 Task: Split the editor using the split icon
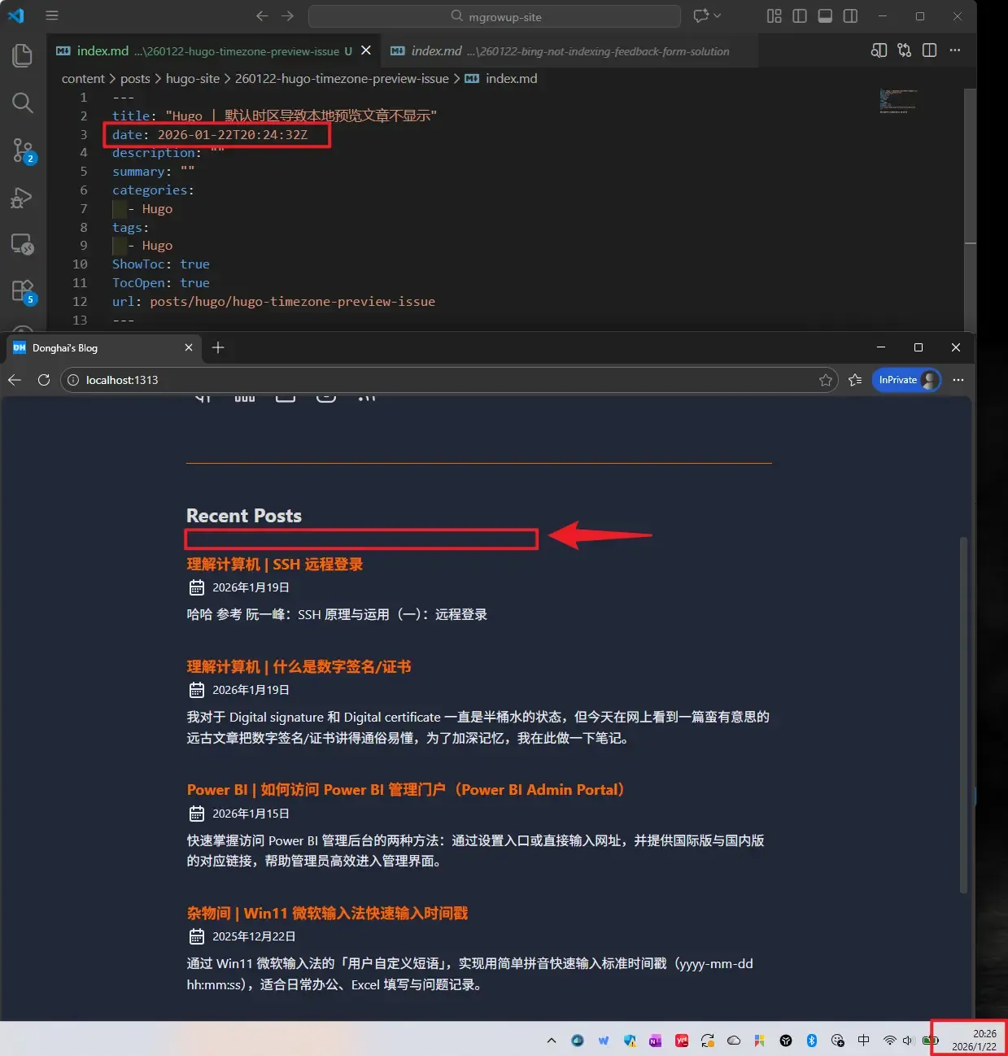[930, 50]
